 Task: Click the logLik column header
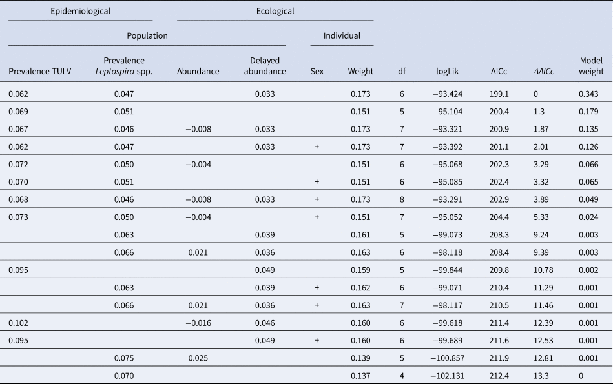tap(448, 72)
